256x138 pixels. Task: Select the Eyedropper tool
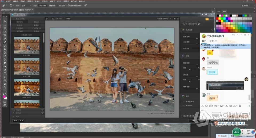(5, 39)
